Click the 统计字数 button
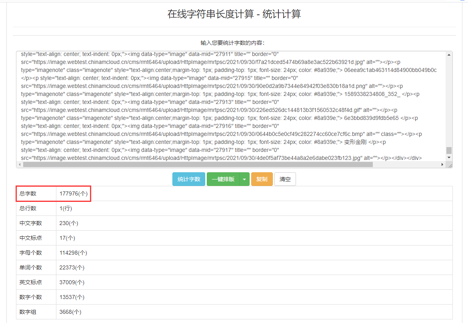The width and height of the screenshot is (468, 323). [x=189, y=179]
